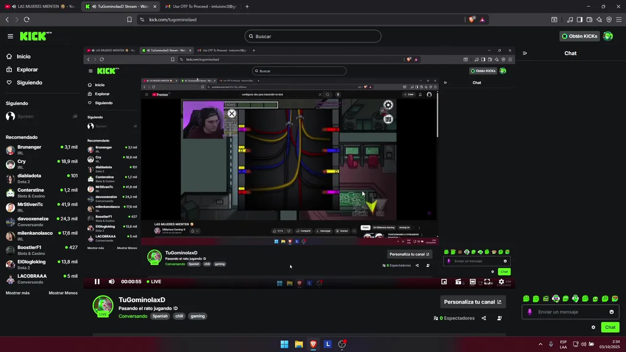Expand list with Mostrar más
The height and width of the screenshot is (352, 626).
pos(18,293)
